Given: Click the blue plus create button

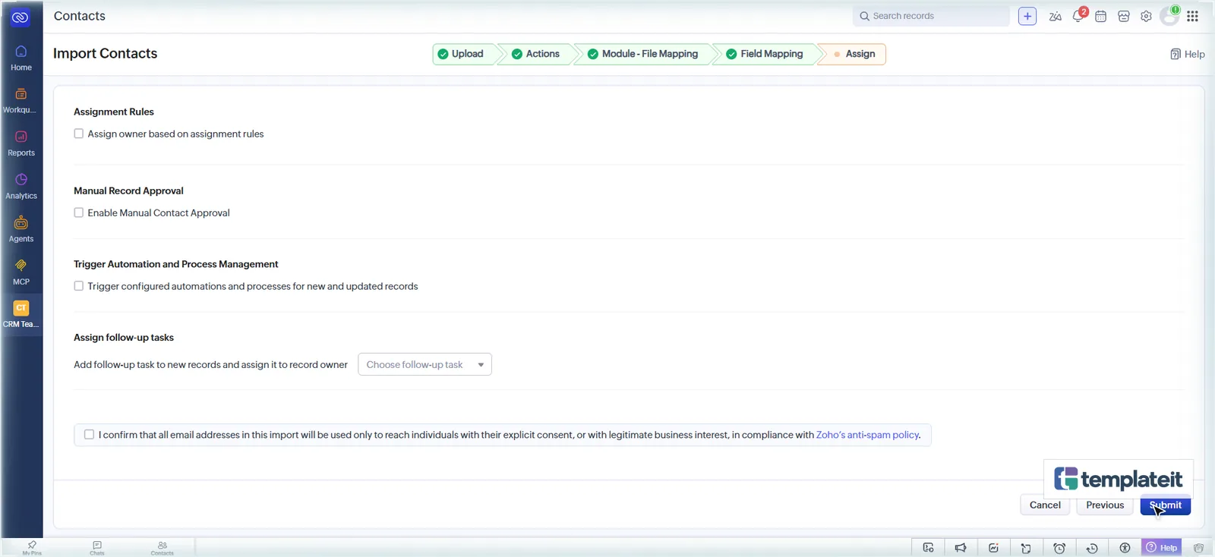Looking at the screenshot, I should click(1027, 16).
